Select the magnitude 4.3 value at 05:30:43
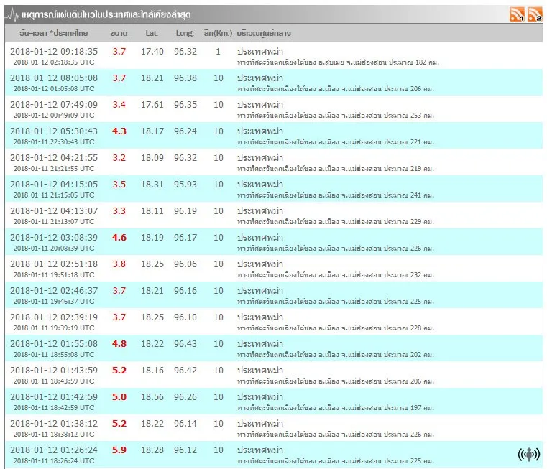Viewport: 547px width, 469px height. (119, 131)
